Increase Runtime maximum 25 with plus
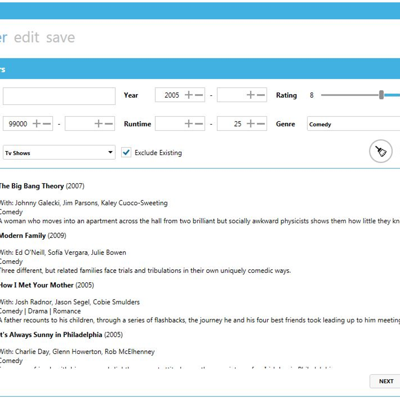Viewport: 400px width, 400px height. [x=250, y=123]
